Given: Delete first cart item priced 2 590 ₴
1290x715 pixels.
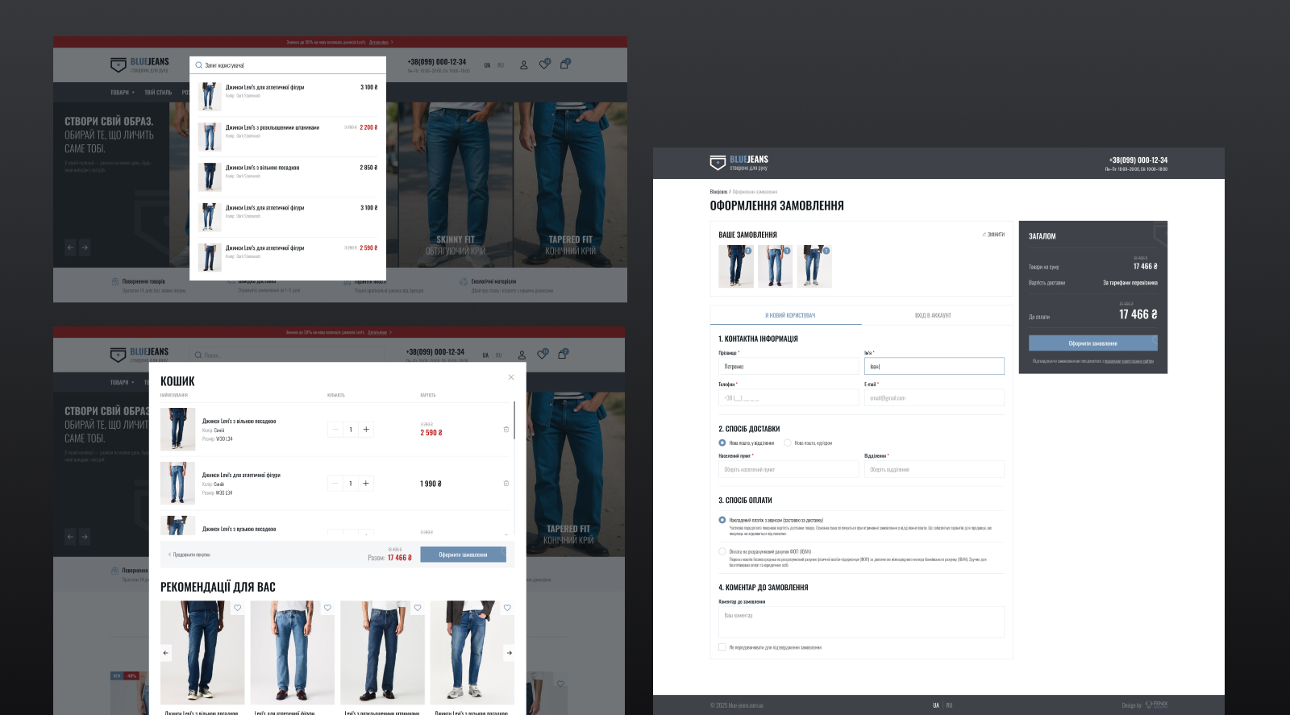Looking at the screenshot, I should click(x=506, y=430).
